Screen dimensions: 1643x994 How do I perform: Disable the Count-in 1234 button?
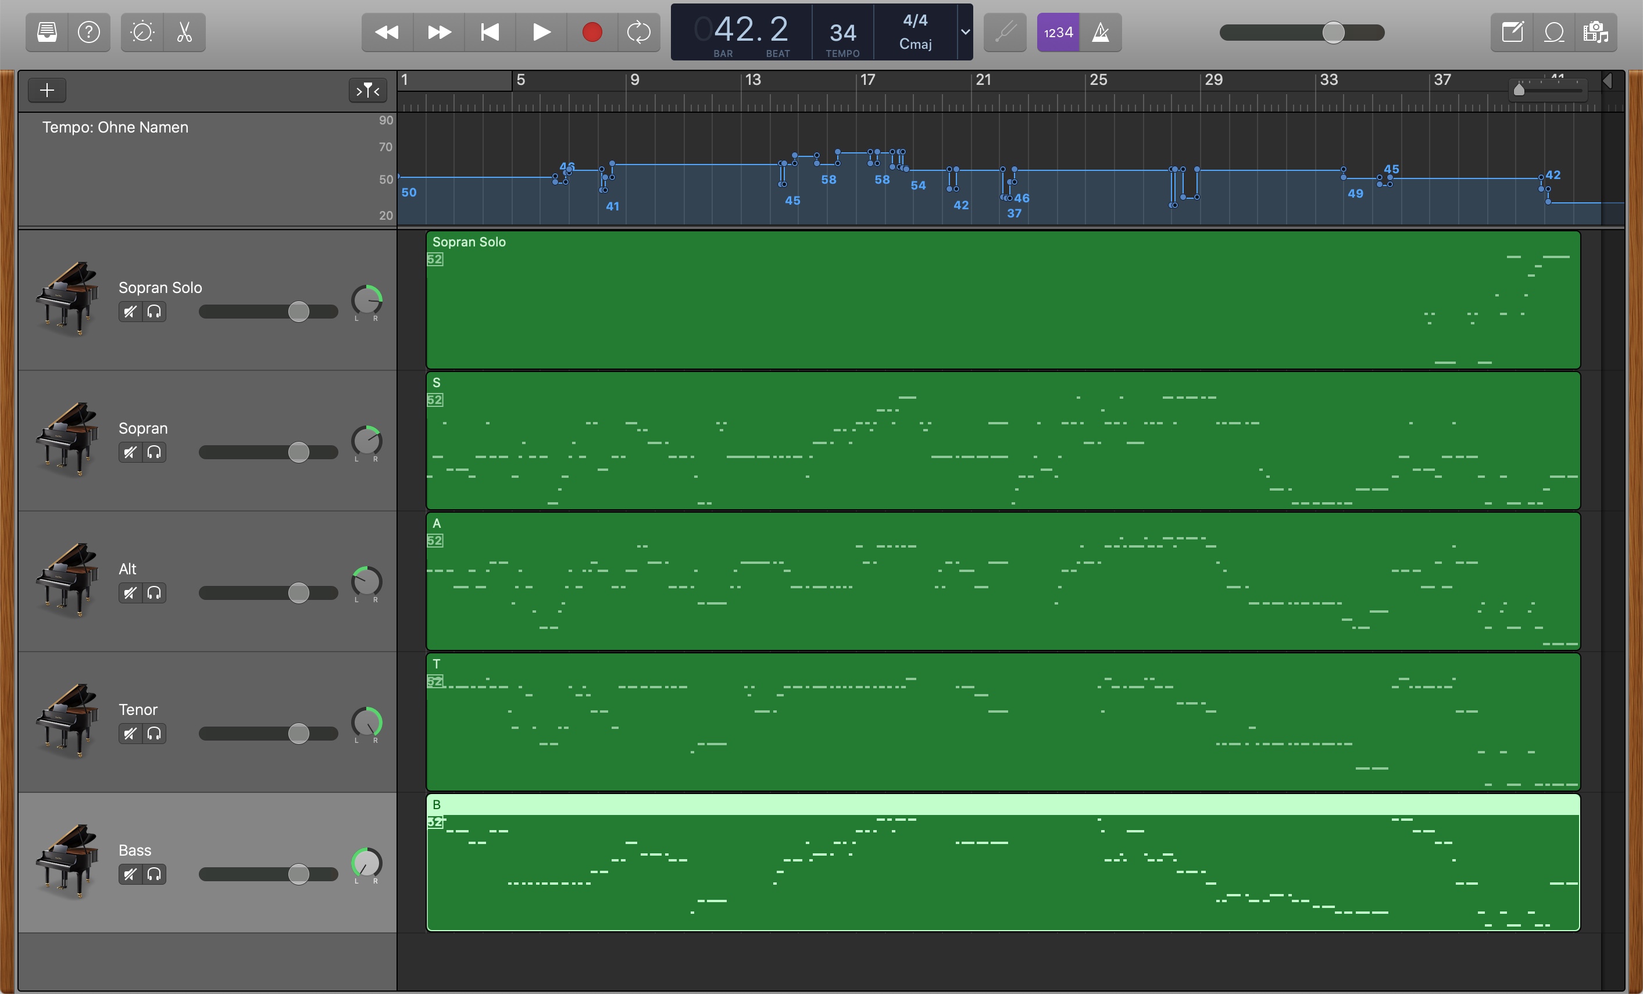coord(1058,32)
